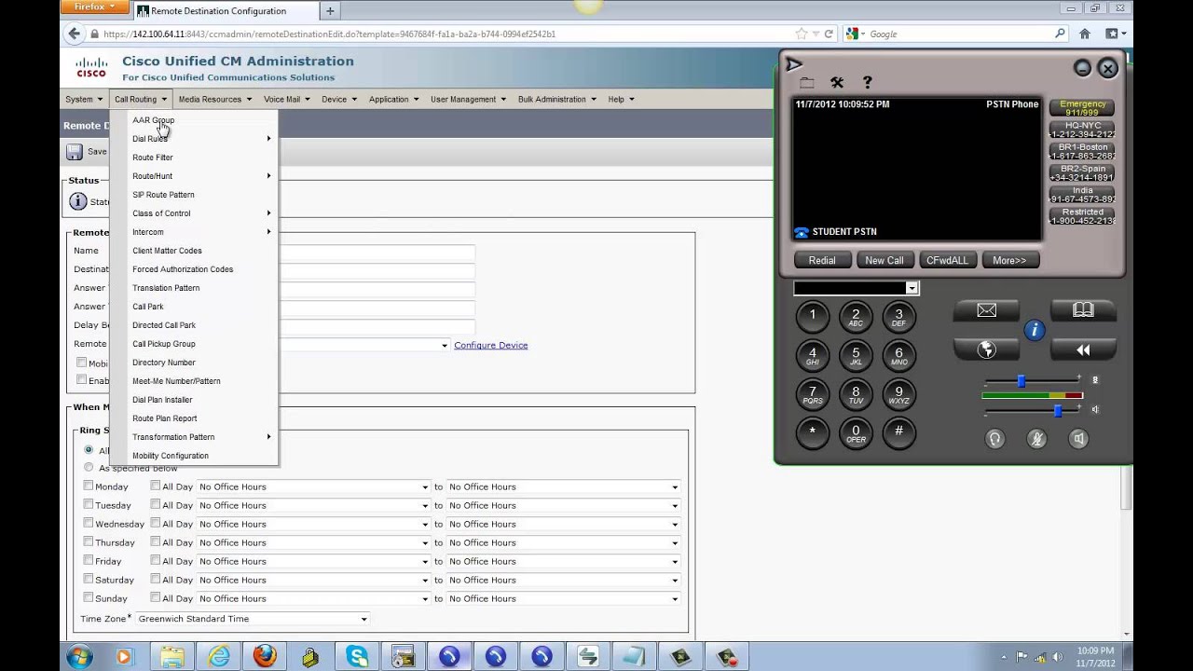
Task: Open the softphone folder icon
Action: pyautogui.click(x=807, y=83)
